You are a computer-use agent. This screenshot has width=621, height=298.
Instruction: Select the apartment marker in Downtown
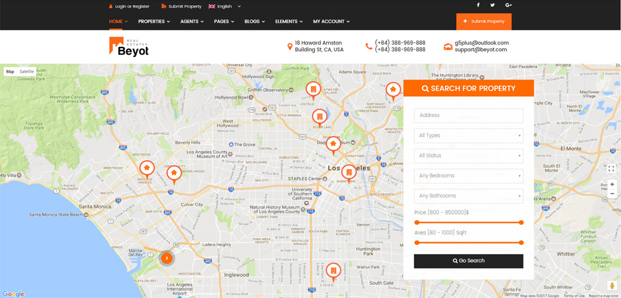(349, 174)
